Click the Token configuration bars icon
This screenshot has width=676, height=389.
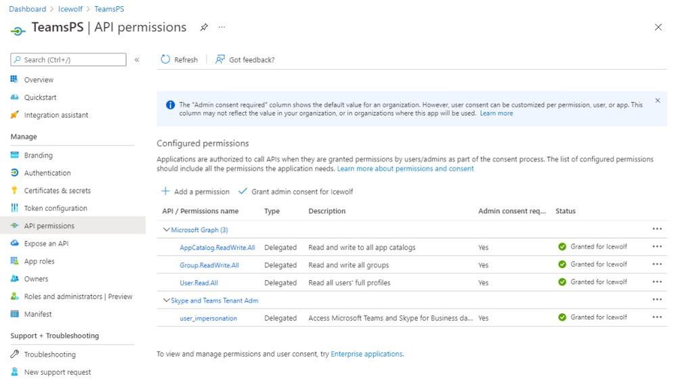[x=14, y=208]
